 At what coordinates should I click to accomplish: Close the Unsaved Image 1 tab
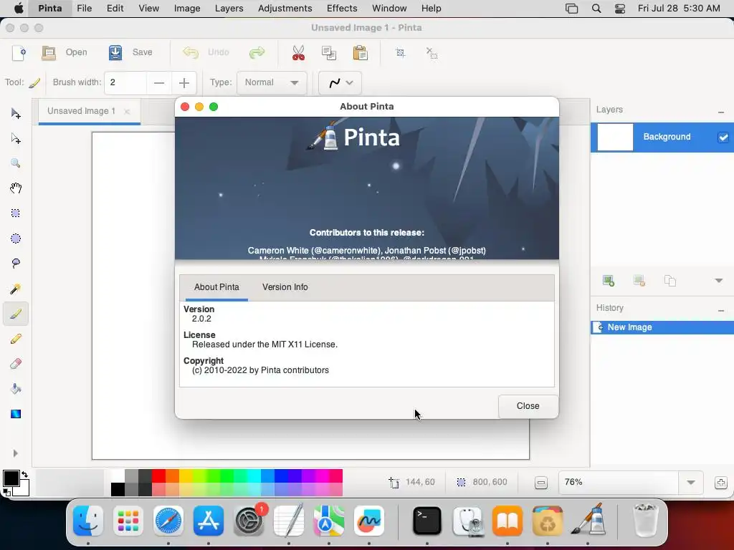pos(127,111)
